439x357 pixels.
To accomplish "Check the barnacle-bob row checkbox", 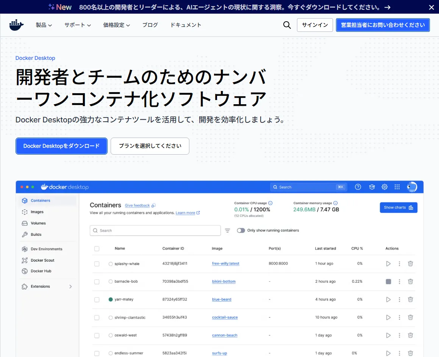I will pos(97,282).
